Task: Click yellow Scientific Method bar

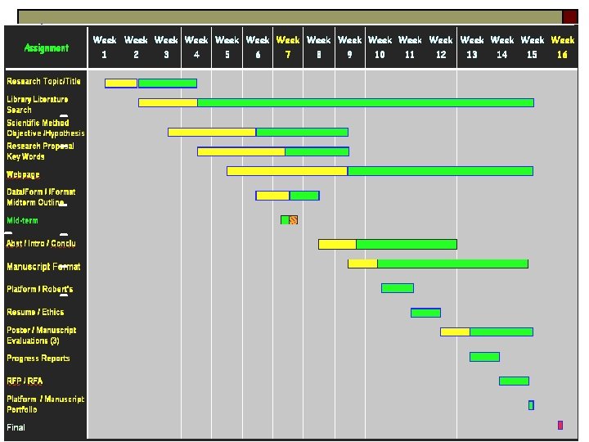Action: (212, 132)
